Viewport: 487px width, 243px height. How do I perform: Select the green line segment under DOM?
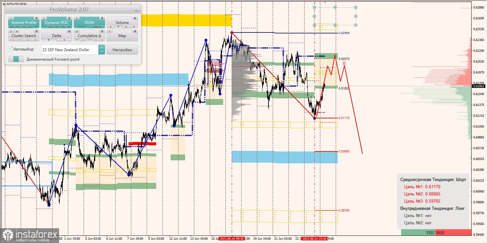82,27
